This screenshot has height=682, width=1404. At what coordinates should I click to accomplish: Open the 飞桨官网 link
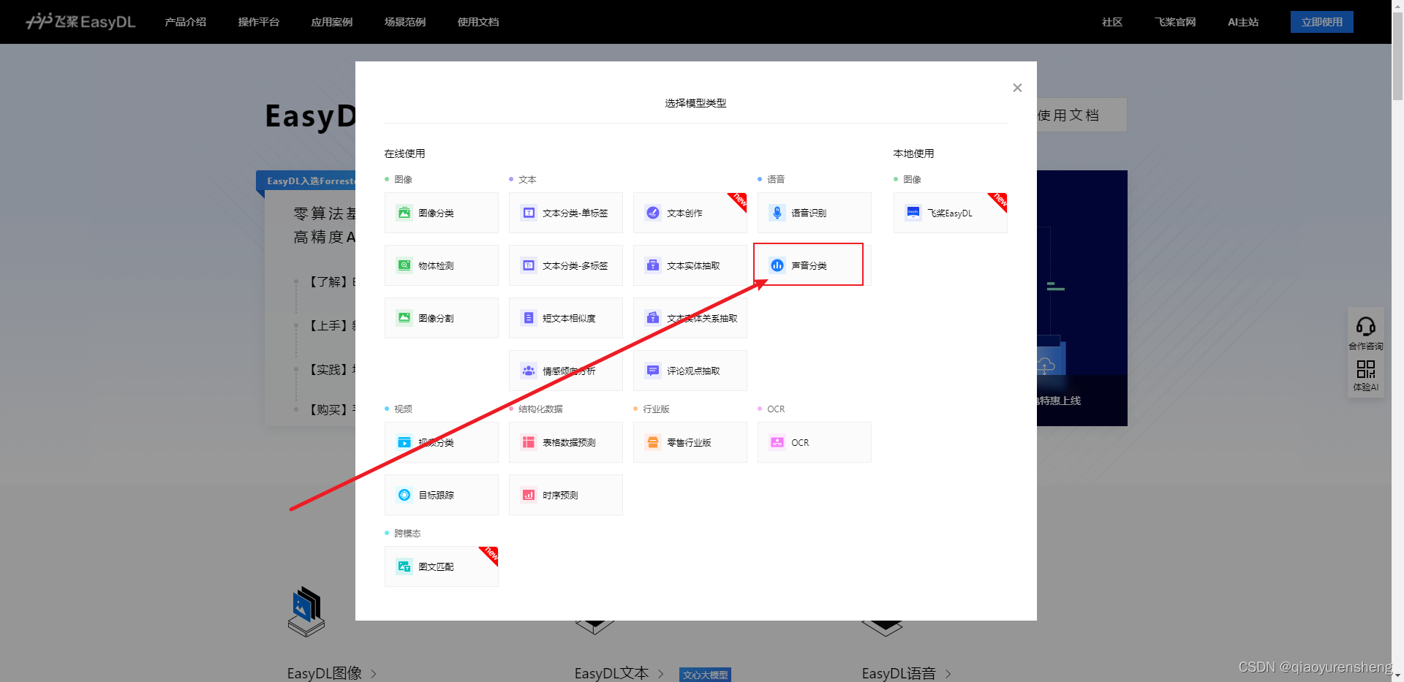[x=1175, y=22]
